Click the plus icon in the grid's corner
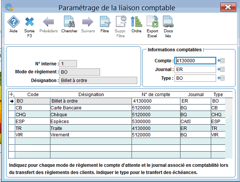Viewport: 240px width, 182px height. [x=11, y=95]
